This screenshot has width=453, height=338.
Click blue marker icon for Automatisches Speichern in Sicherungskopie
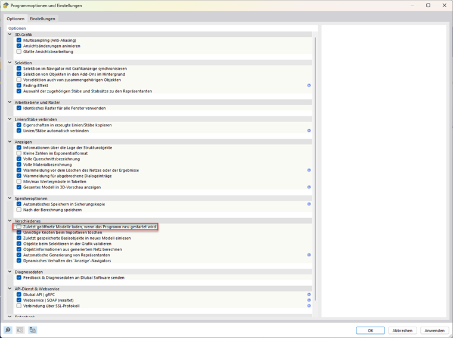pyautogui.click(x=309, y=204)
